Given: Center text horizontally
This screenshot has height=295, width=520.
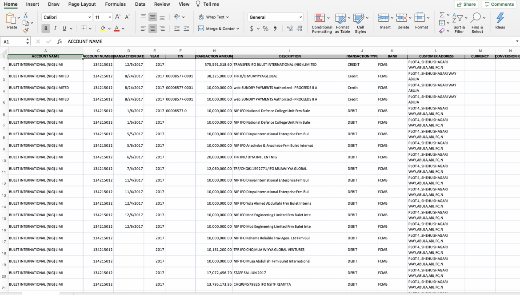Looking at the screenshot, I should pyautogui.click(x=152, y=28).
